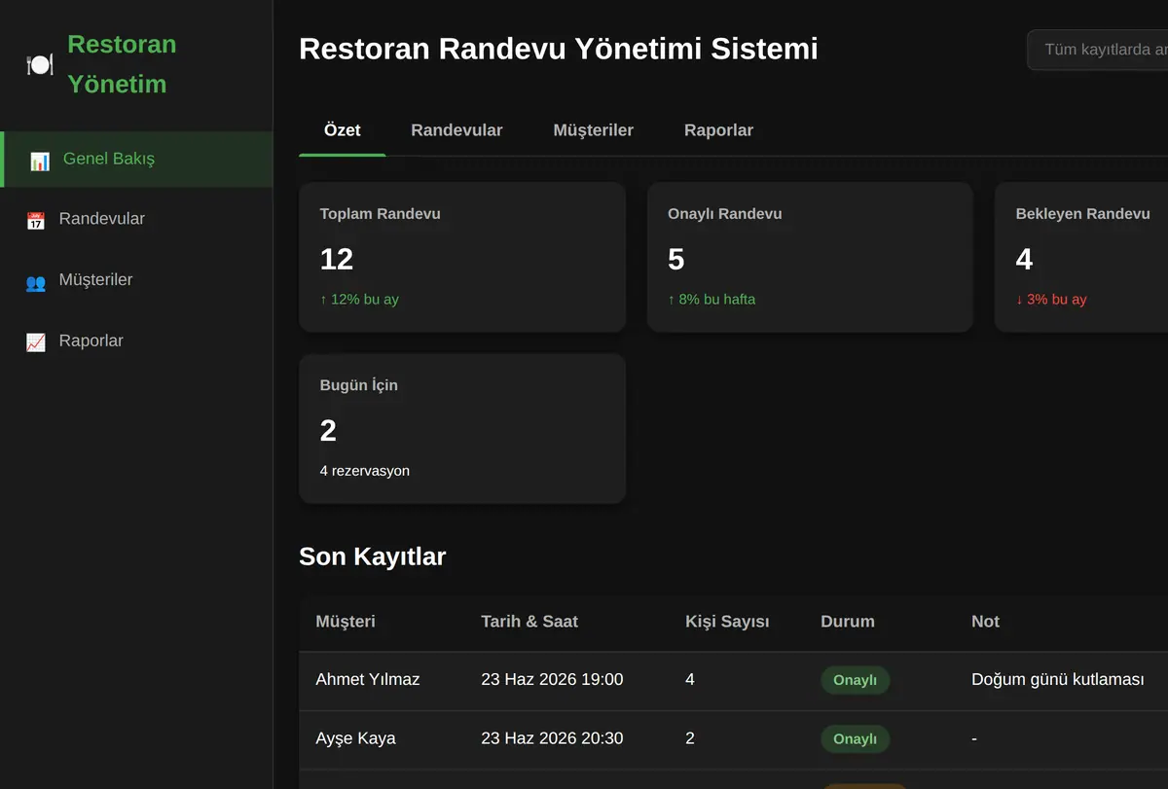Click the '↑ 8% bu hafta' text
The width and height of the screenshot is (1168, 789).
[x=712, y=300]
